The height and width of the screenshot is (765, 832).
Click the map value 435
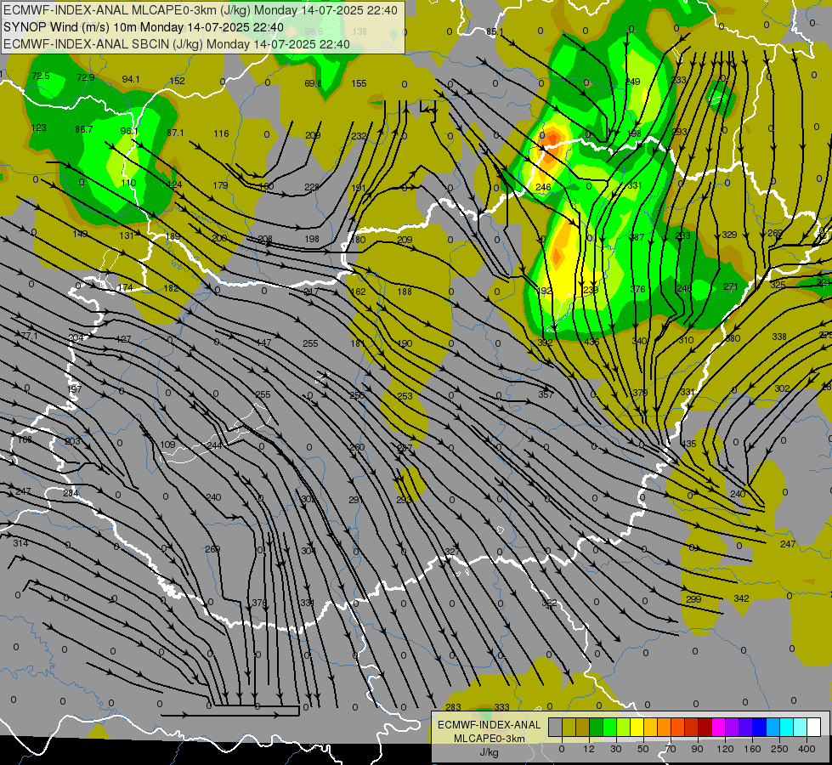(688, 444)
